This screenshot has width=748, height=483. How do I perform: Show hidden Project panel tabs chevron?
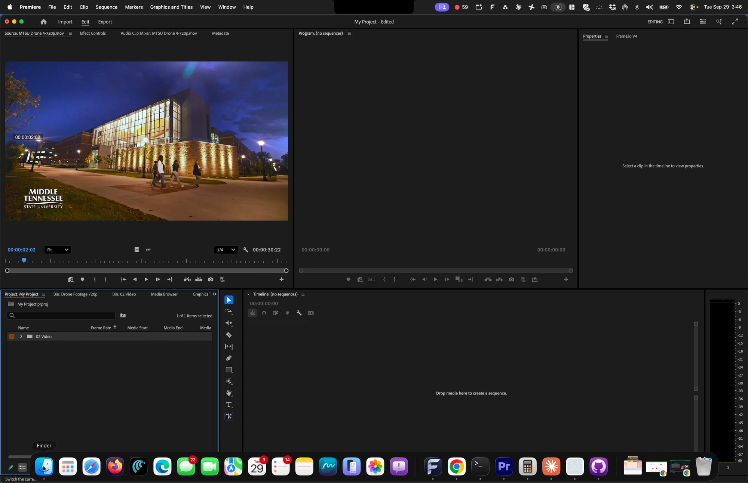214,294
